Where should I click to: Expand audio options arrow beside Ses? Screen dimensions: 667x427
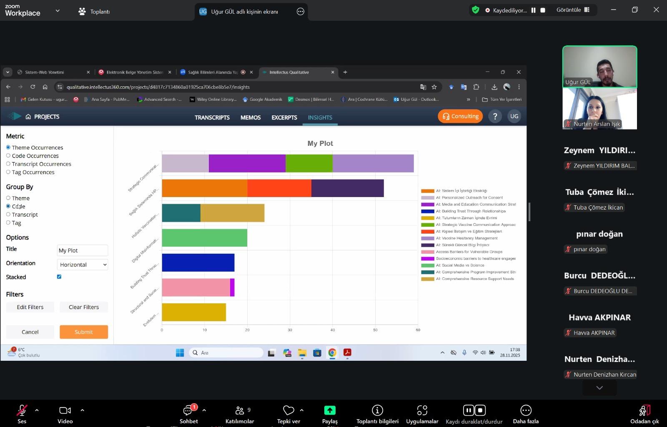(37, 410)
